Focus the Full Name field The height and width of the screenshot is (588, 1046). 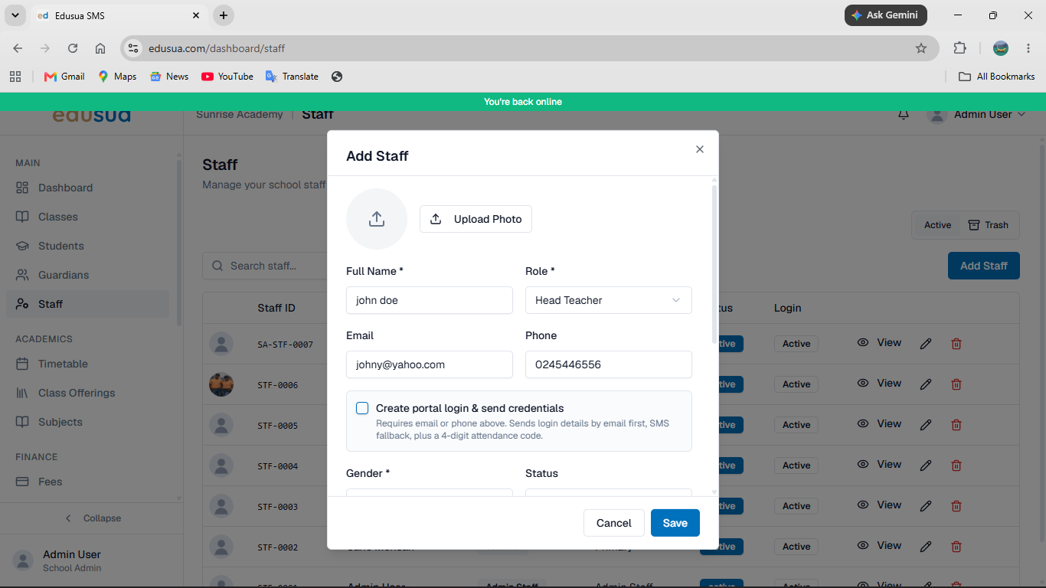tap(430, 300)
